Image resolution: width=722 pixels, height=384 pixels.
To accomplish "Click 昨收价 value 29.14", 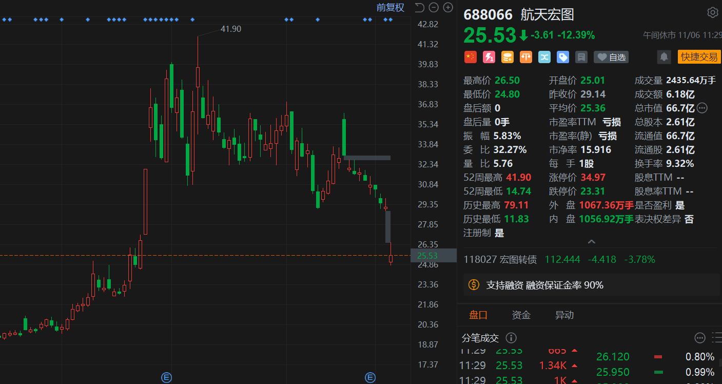I will (593, 94).
